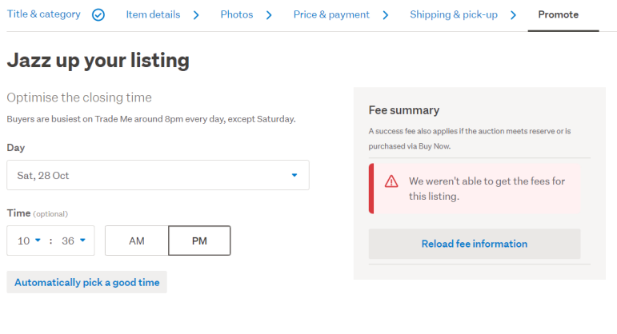Click the chevron arrow after Shipping & pick-up
Viewport: 617px width, 334px height.
(x=513, y=15)
